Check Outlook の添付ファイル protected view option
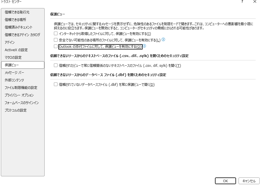This screenshot has width=261, height=185. point(56,46)
